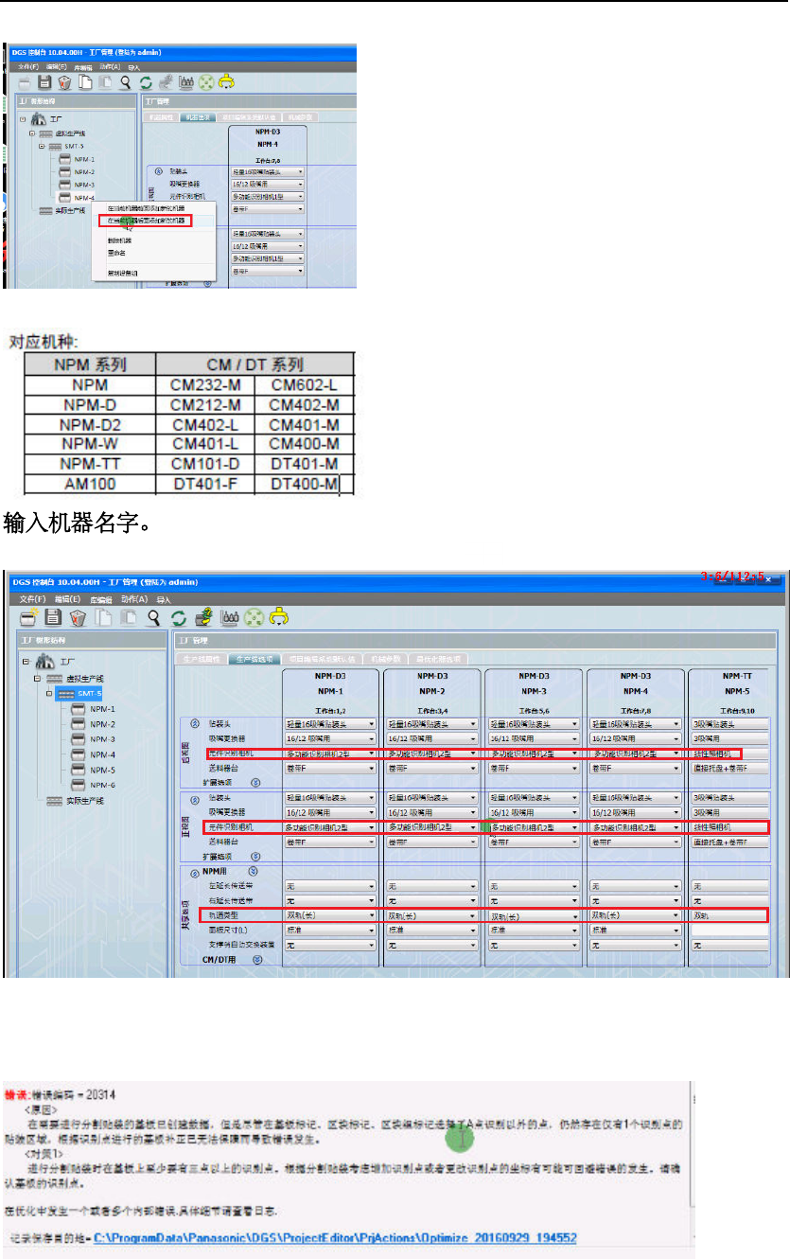Collapse the 工厂 tree node in the NPM-6 window
Screen dimensions: 790x1259
coord(26,663)
